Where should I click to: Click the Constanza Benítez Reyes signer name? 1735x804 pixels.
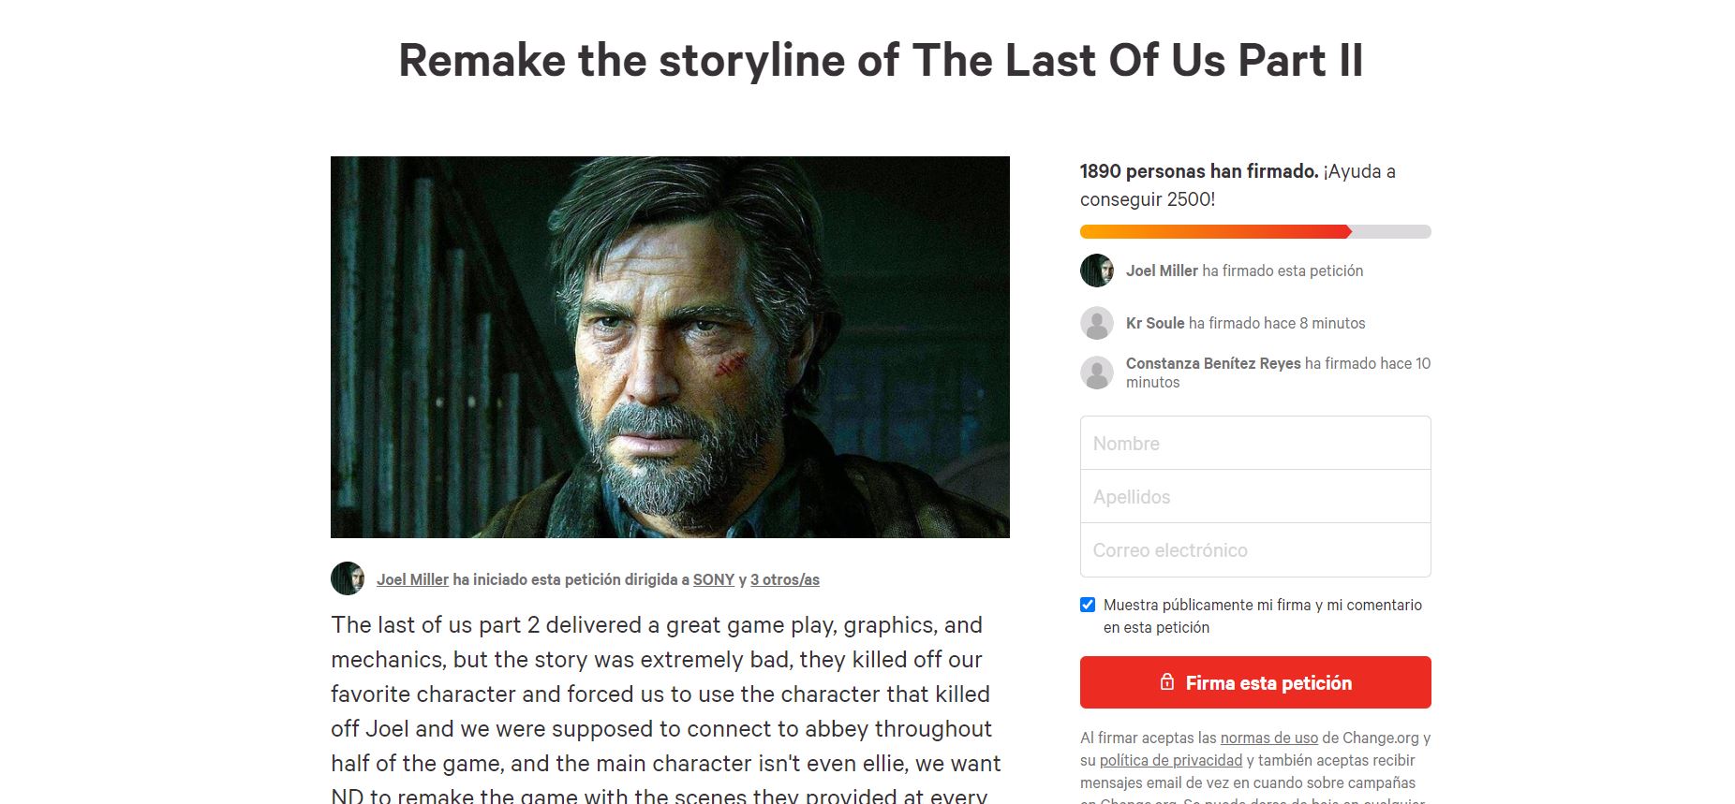tap(1213, 363)
